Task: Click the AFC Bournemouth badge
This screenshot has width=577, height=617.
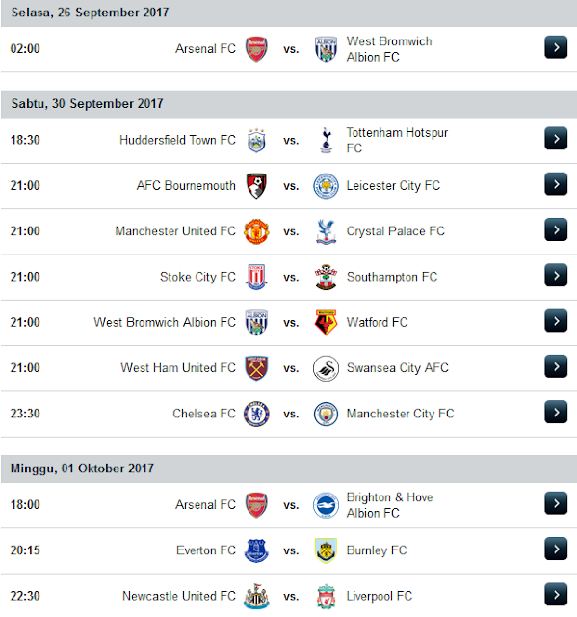Action: pos(256,186)
